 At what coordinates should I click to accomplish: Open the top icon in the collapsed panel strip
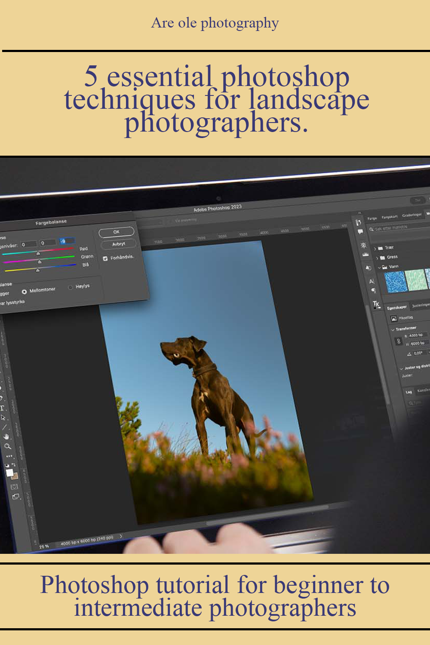(x=358, y=222)
